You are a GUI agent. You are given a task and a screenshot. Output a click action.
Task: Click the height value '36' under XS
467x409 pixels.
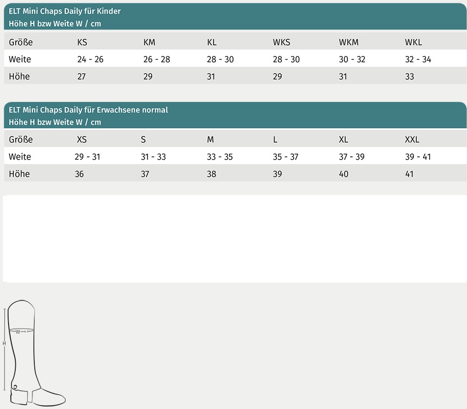coord(79,174)
